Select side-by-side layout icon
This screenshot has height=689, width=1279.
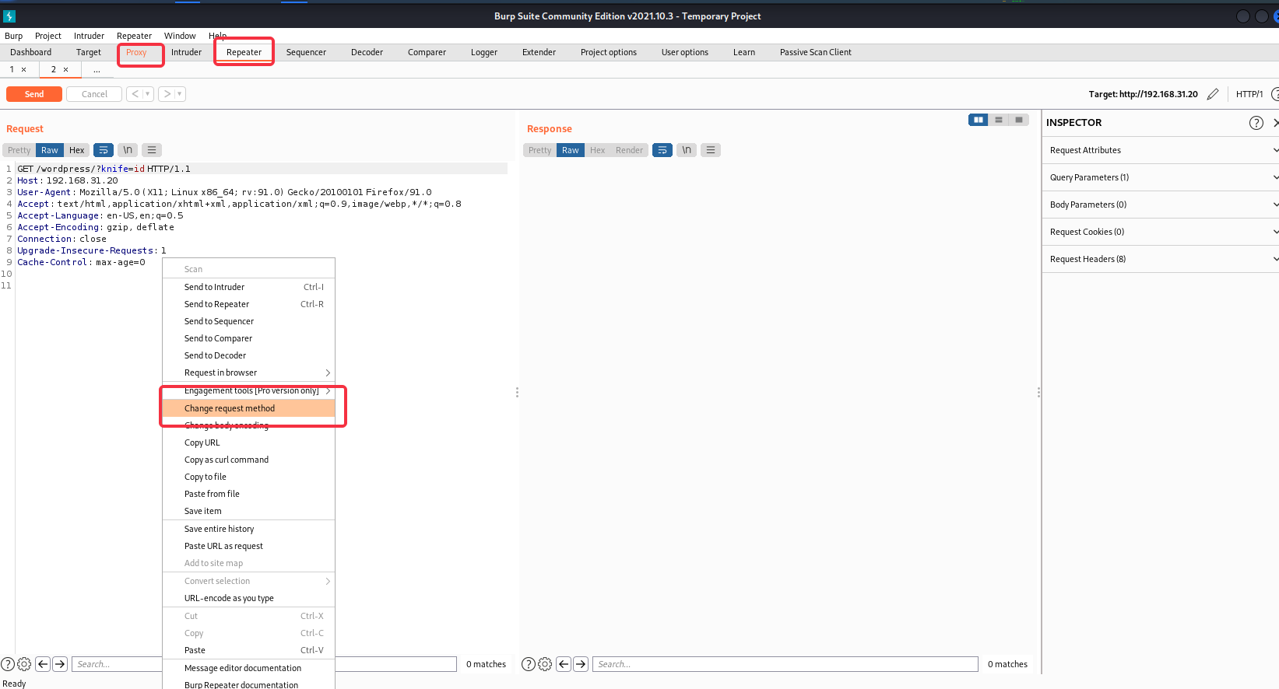point(979,120)
